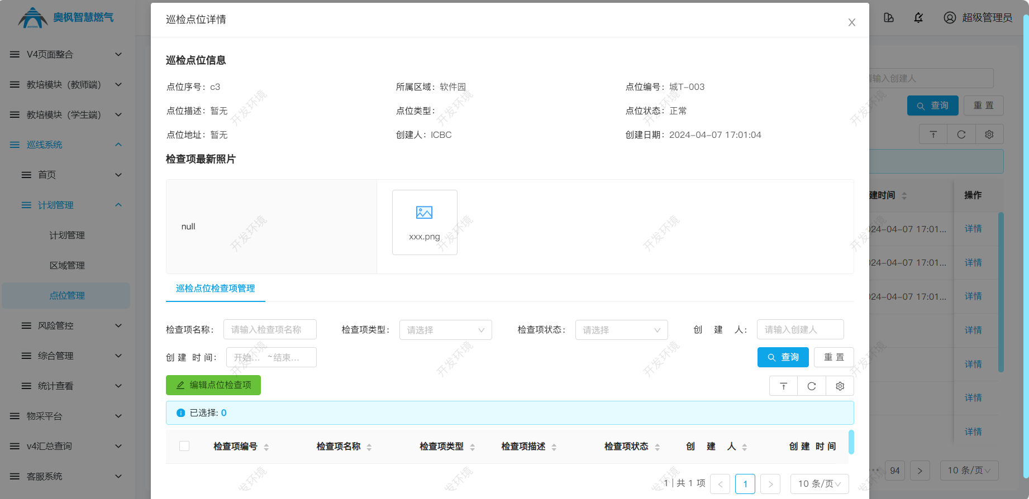The height and width of the screenshot is (499, 1029).
Task: Close the 巡检点位详情 dialog
Action: (851, 22)
